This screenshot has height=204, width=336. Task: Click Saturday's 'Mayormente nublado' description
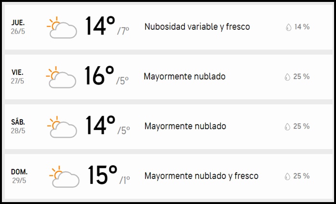[185, 126]
